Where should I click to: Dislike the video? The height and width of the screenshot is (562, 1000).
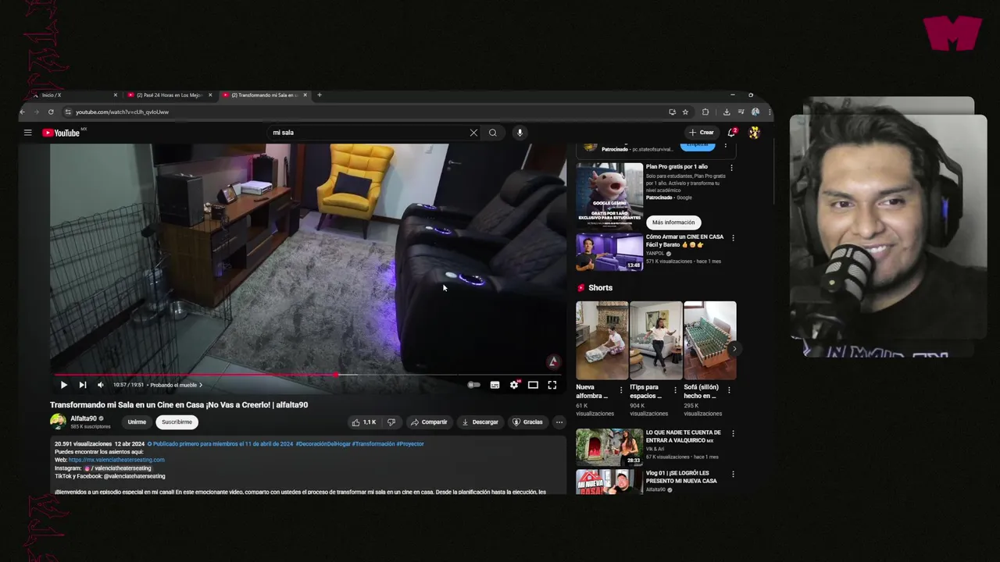[x=391, y=422]
